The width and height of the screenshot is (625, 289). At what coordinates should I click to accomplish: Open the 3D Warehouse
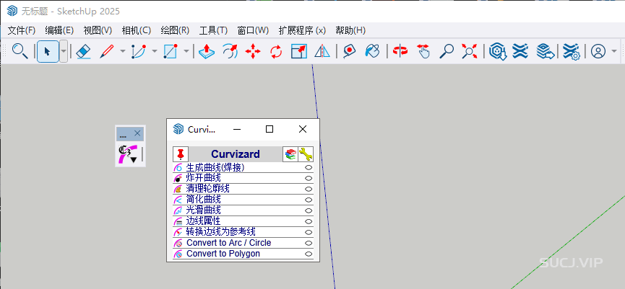497,51
